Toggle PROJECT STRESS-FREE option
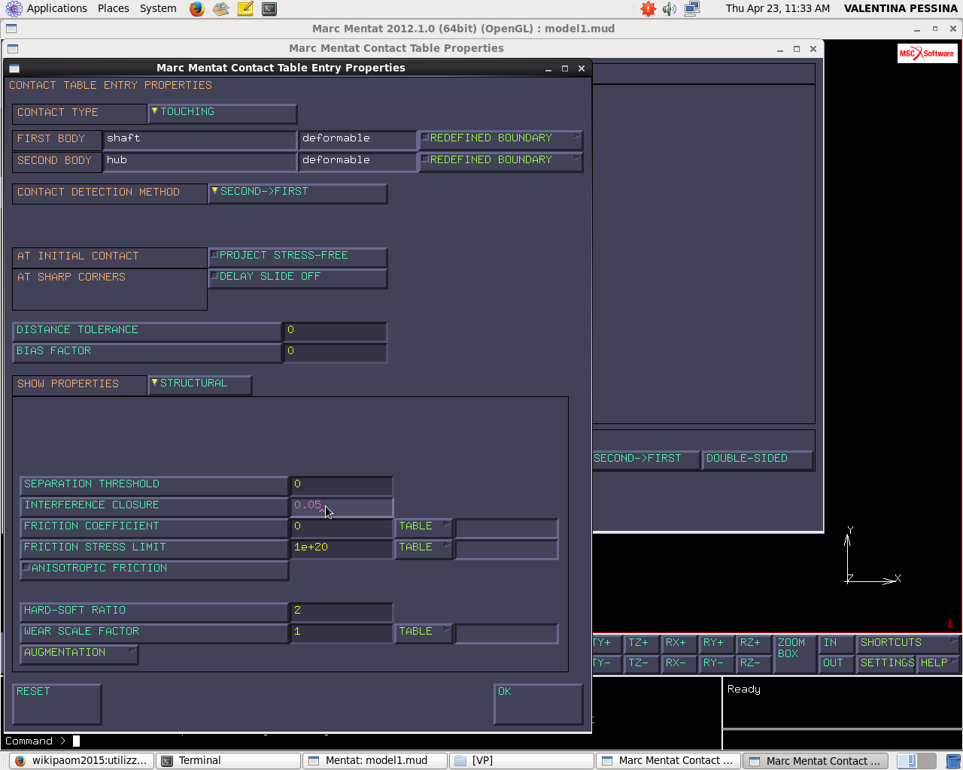Image resolution: width=963 pixels, height=770 pixels. tap(298, 256)
